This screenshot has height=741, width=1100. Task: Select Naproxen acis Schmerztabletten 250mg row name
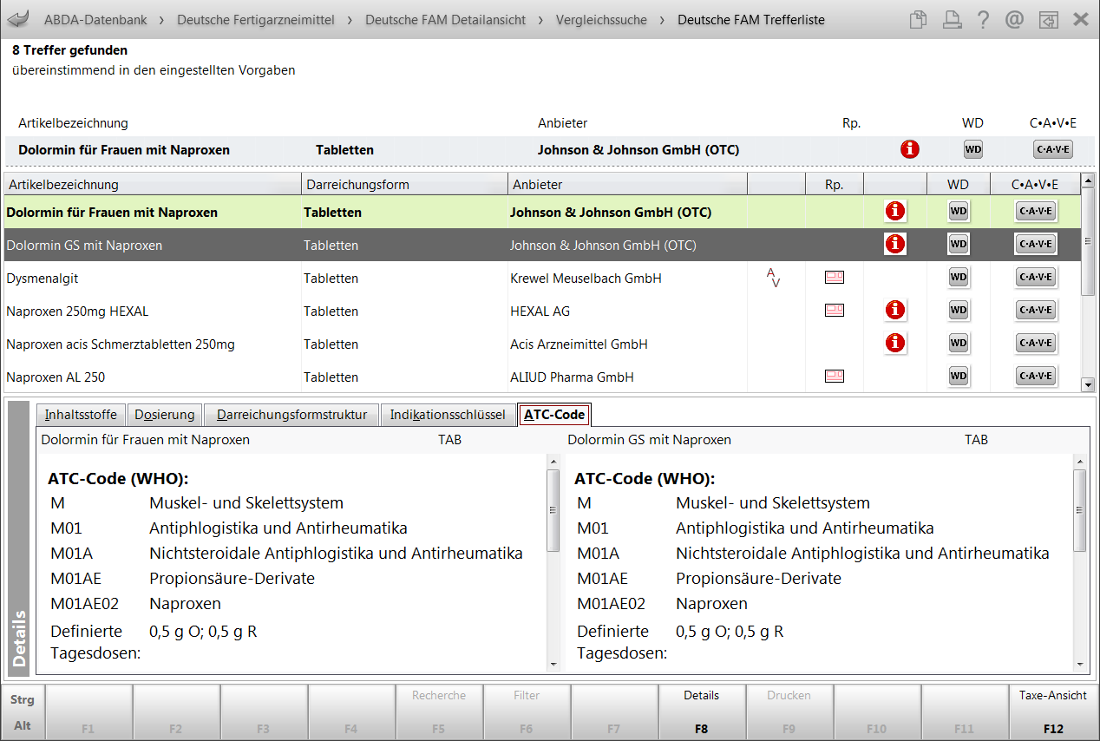121,344
